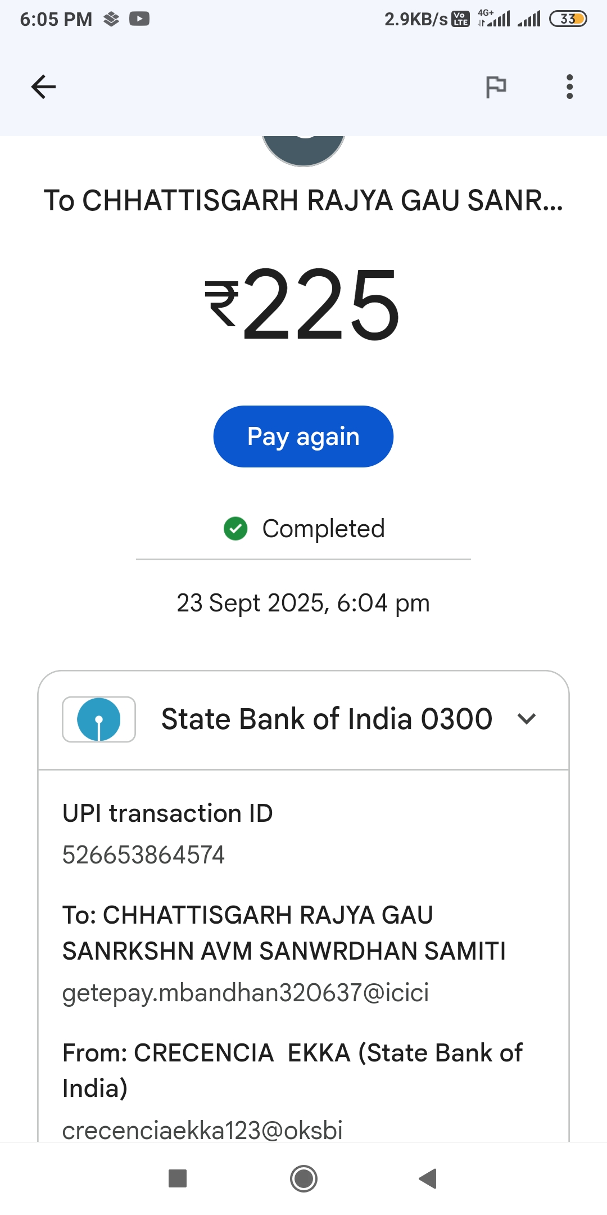
Task: Tap the crecenciaekka123@oksbi UPI address
Action: [202, 1129]
